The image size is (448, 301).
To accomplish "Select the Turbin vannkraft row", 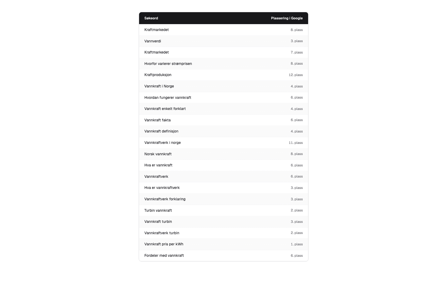I will pyautogui.click(x=224, y=210).
